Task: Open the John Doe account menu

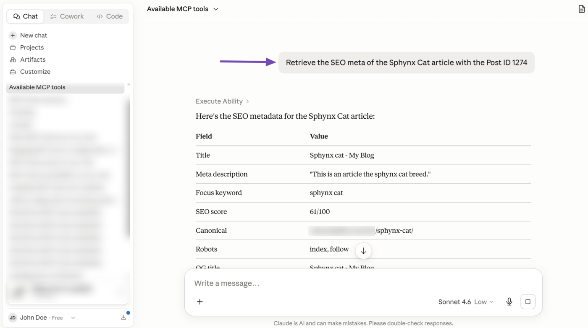Action: [x=42, y=318]
